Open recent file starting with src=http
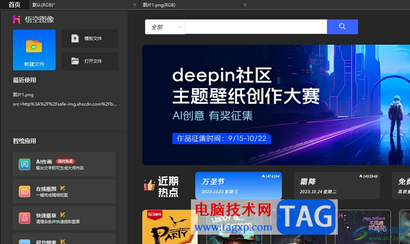This screenshot has height=244, width=410. 65,104
